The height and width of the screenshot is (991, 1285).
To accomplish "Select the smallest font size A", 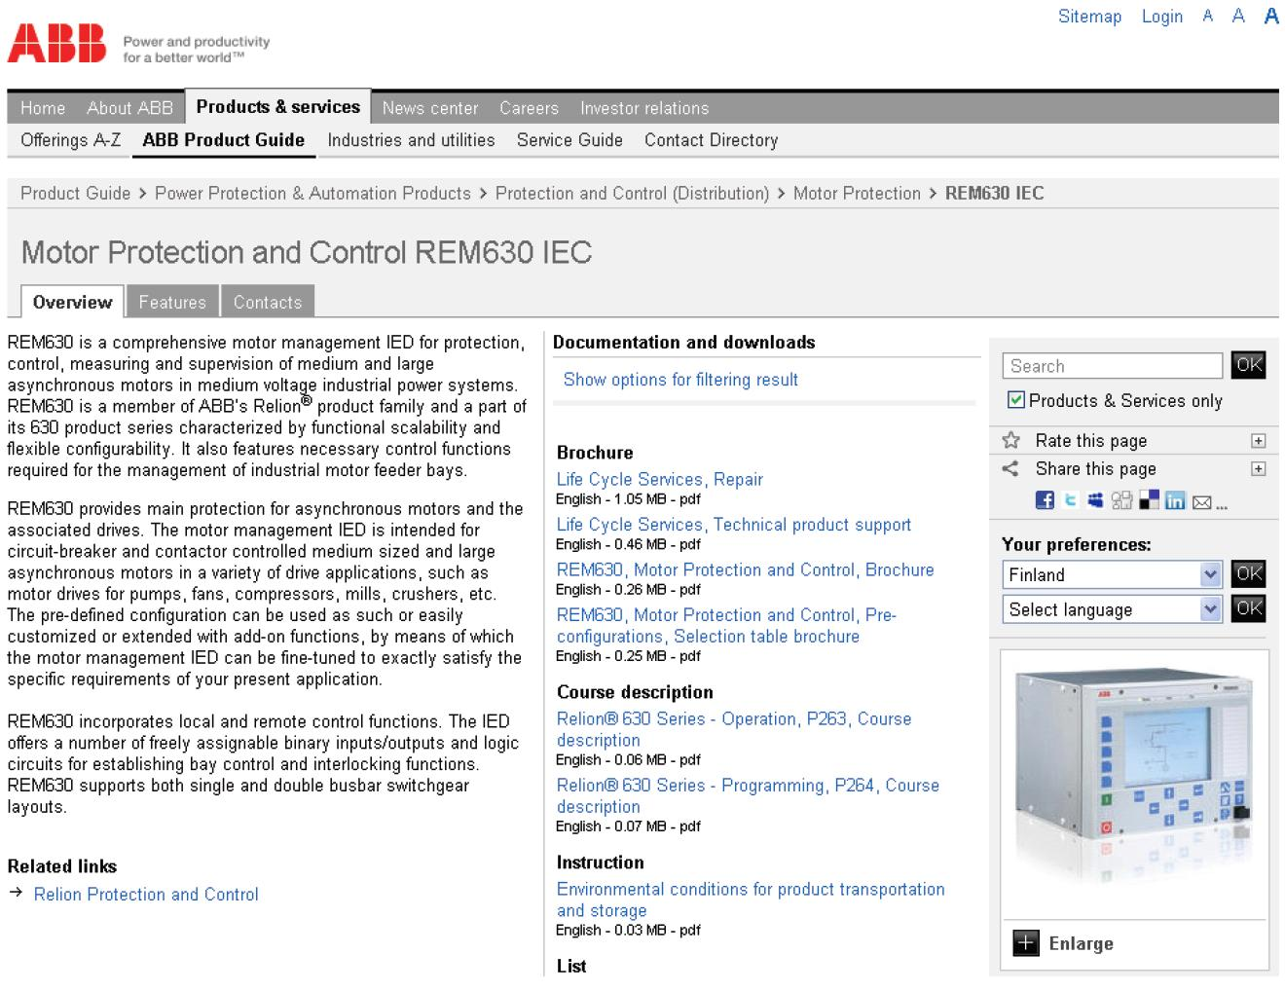I will click(x=1208, y=16).
